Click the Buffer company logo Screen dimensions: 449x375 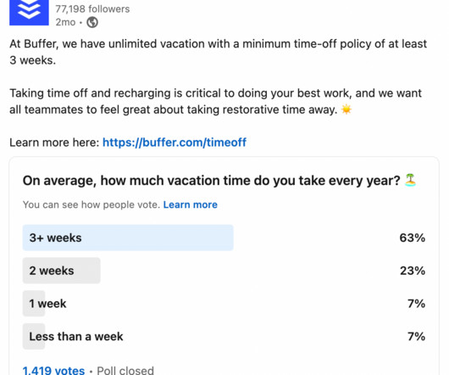(29, 13)
